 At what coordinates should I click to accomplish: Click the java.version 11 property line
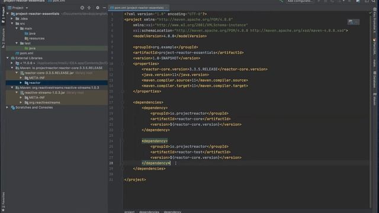point(175,75)
